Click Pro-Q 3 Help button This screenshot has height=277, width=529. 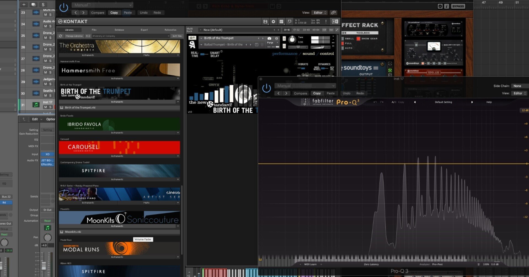click(489, 102)
